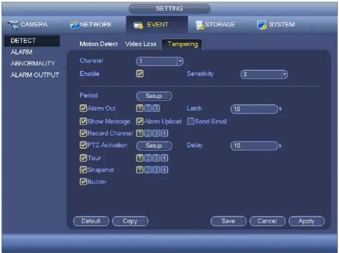Click the EVENT tab icon
This screenshot has width=339, height=253.
138,25
